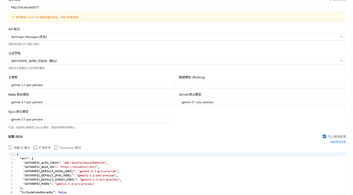Click the 配置 JSON section label
Viewport: 353px width, 195px height.
pyautogui.click(x=15, y=137)
